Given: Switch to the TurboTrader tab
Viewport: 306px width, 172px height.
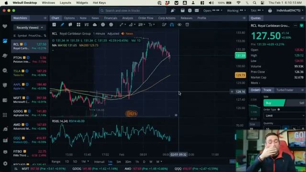Looking at the screenshot, I should tap(285, 90).
